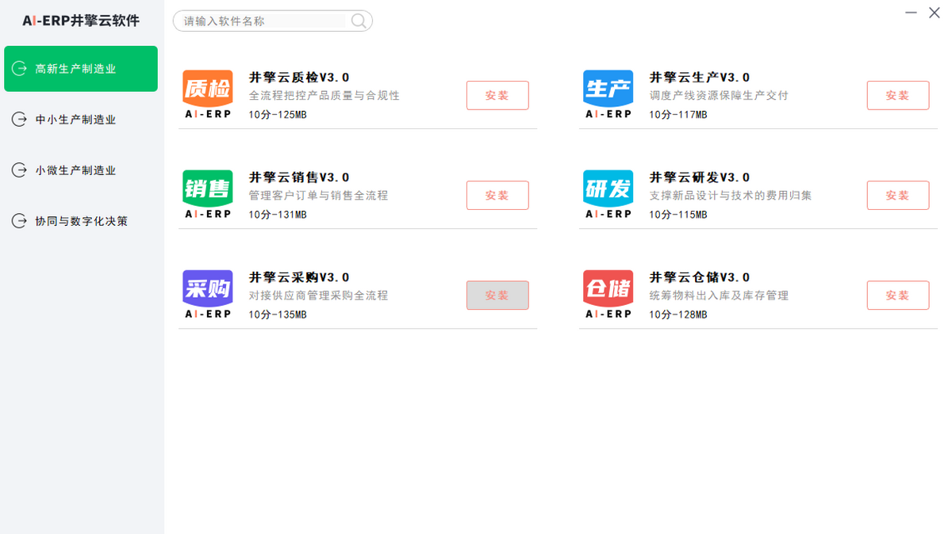Open the 协同与数字化决策 category
The image size is (952, 534).
click(x=81, y=221)
